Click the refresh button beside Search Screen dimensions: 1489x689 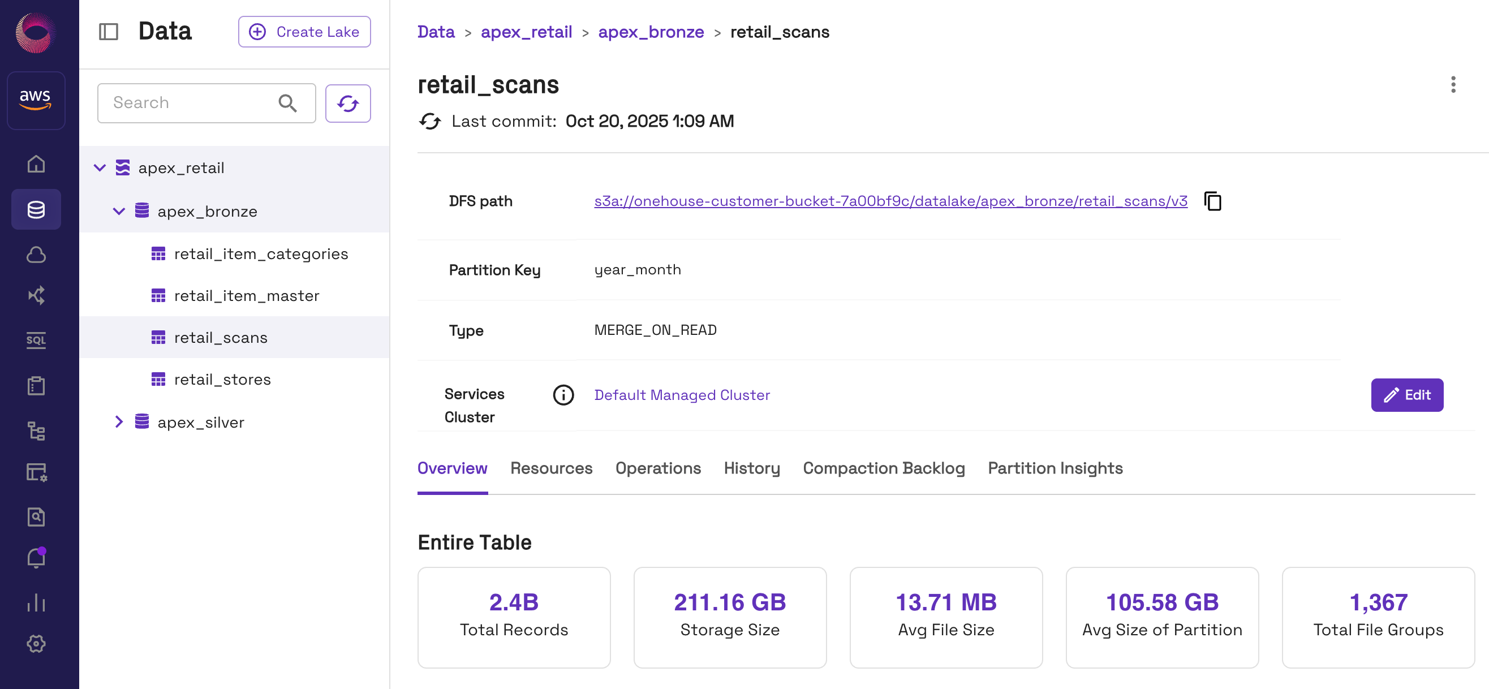(347, 104)
